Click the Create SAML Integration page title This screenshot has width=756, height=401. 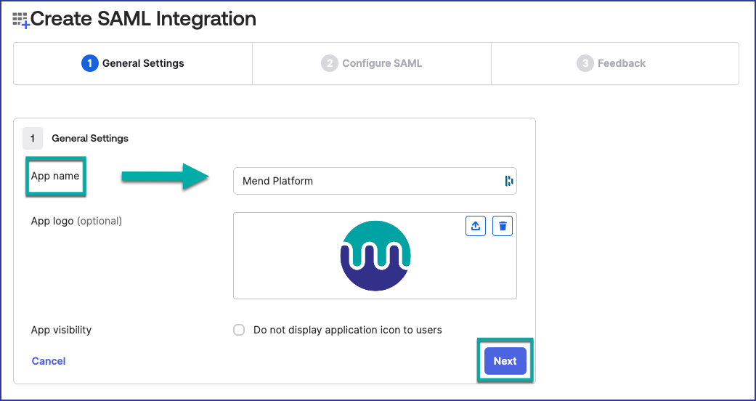(x=143, y=19)
